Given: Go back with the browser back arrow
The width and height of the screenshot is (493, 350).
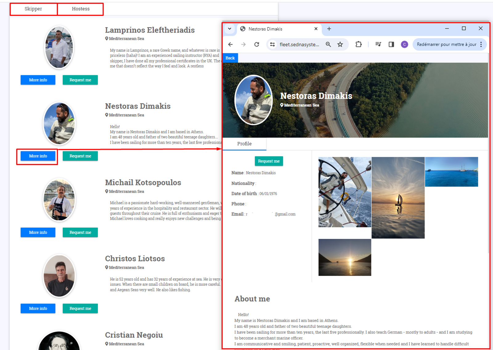Looking at the screenshot, I should (230, 44).
